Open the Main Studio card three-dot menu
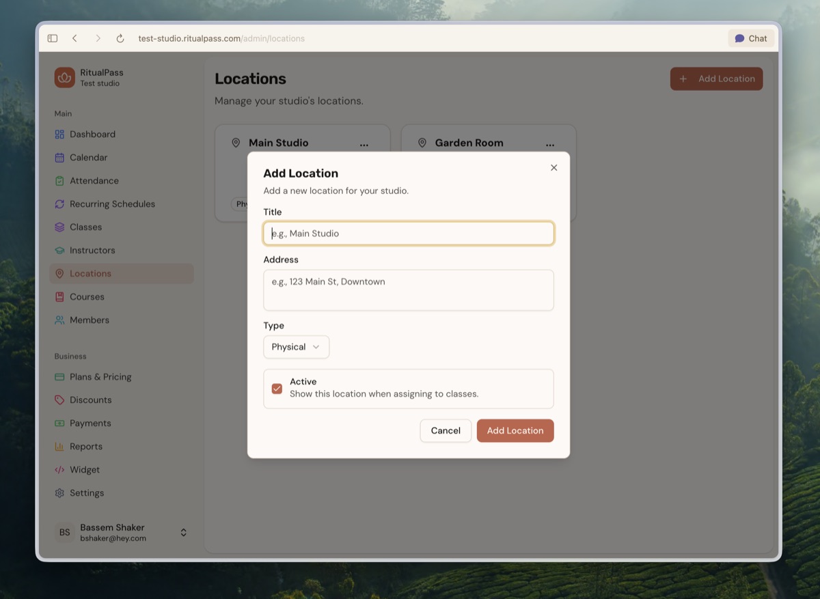This screenshot has height=599, width=820. 364,144
